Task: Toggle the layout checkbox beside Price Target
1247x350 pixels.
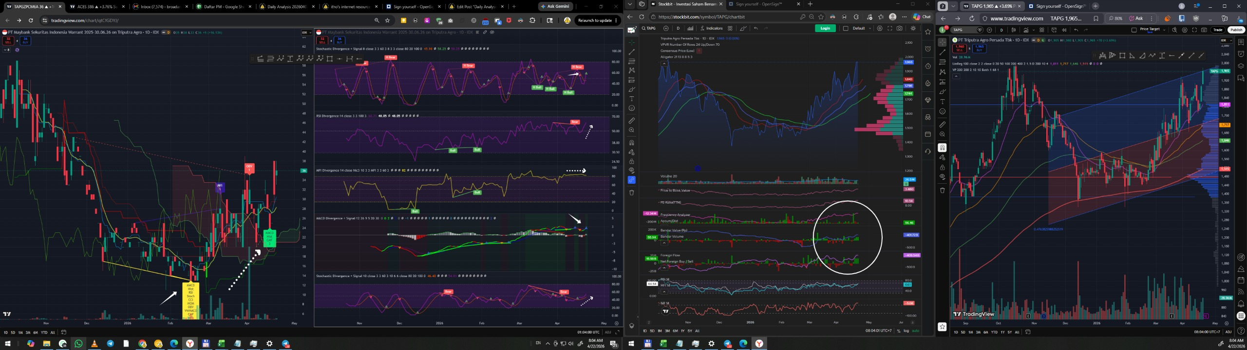Action: [1134, 30]
